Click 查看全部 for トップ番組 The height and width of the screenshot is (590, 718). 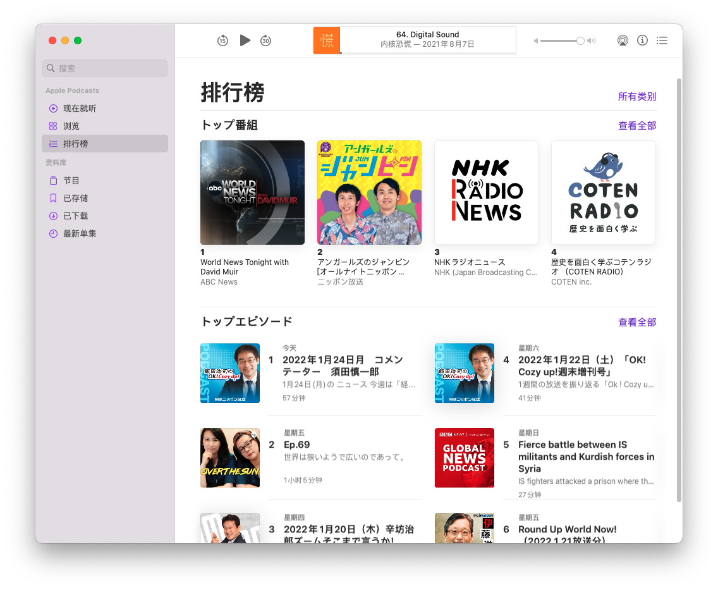(637, 125)
